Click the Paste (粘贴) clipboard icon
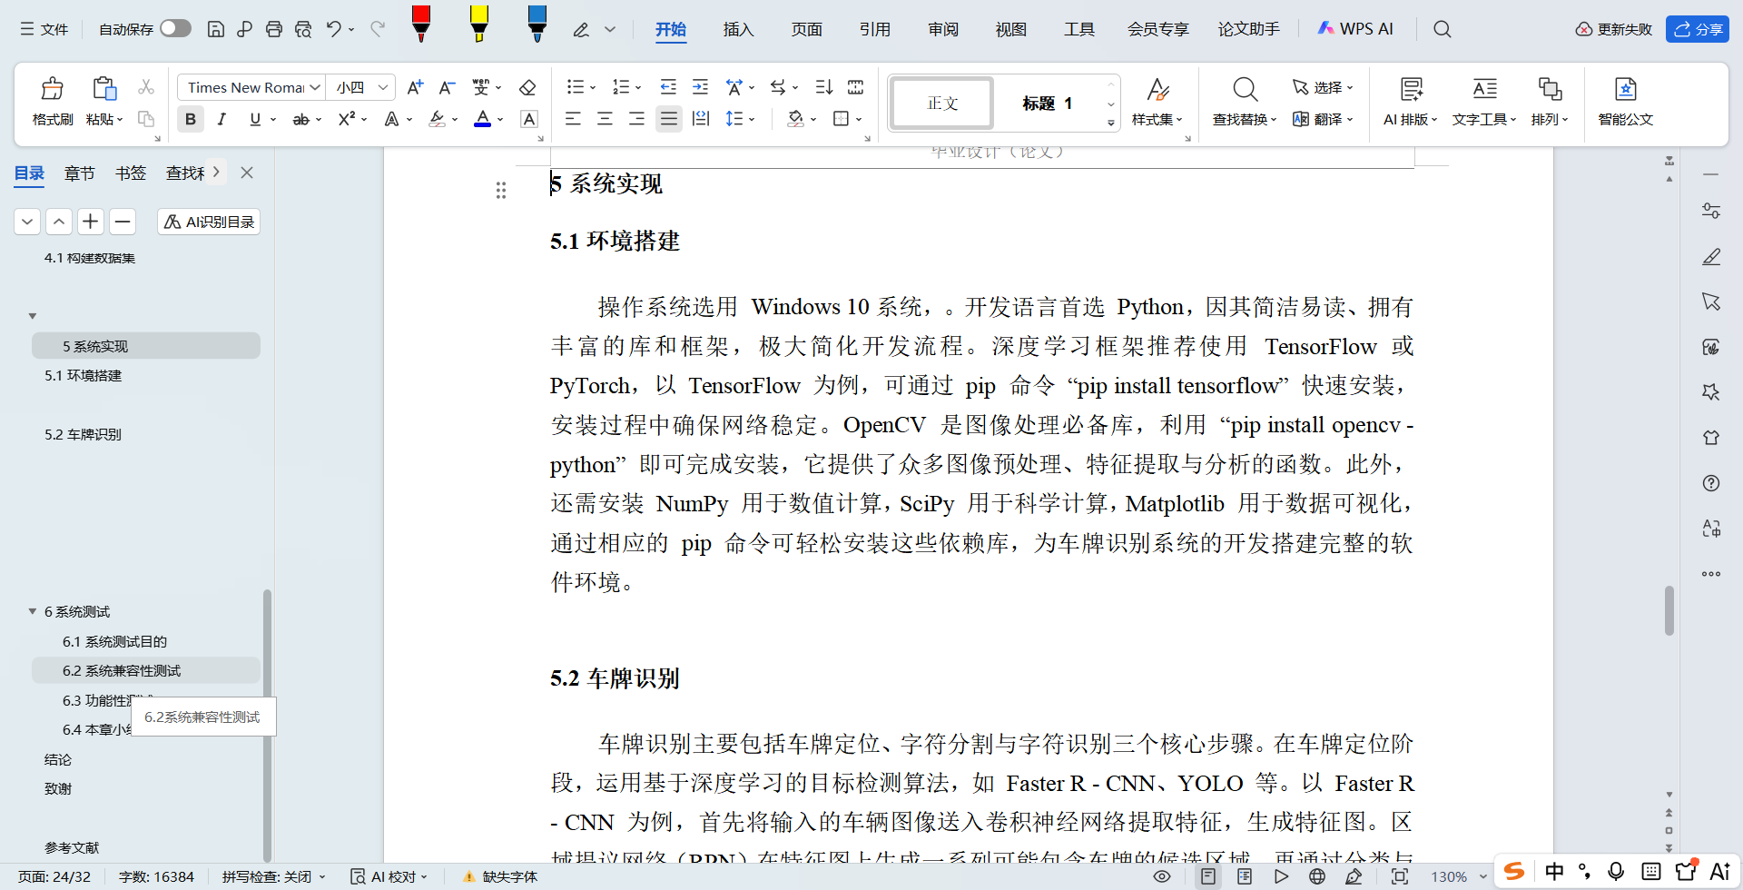Image resolution: width=1743 pixels, height=890 pixels. coord(104,89)
